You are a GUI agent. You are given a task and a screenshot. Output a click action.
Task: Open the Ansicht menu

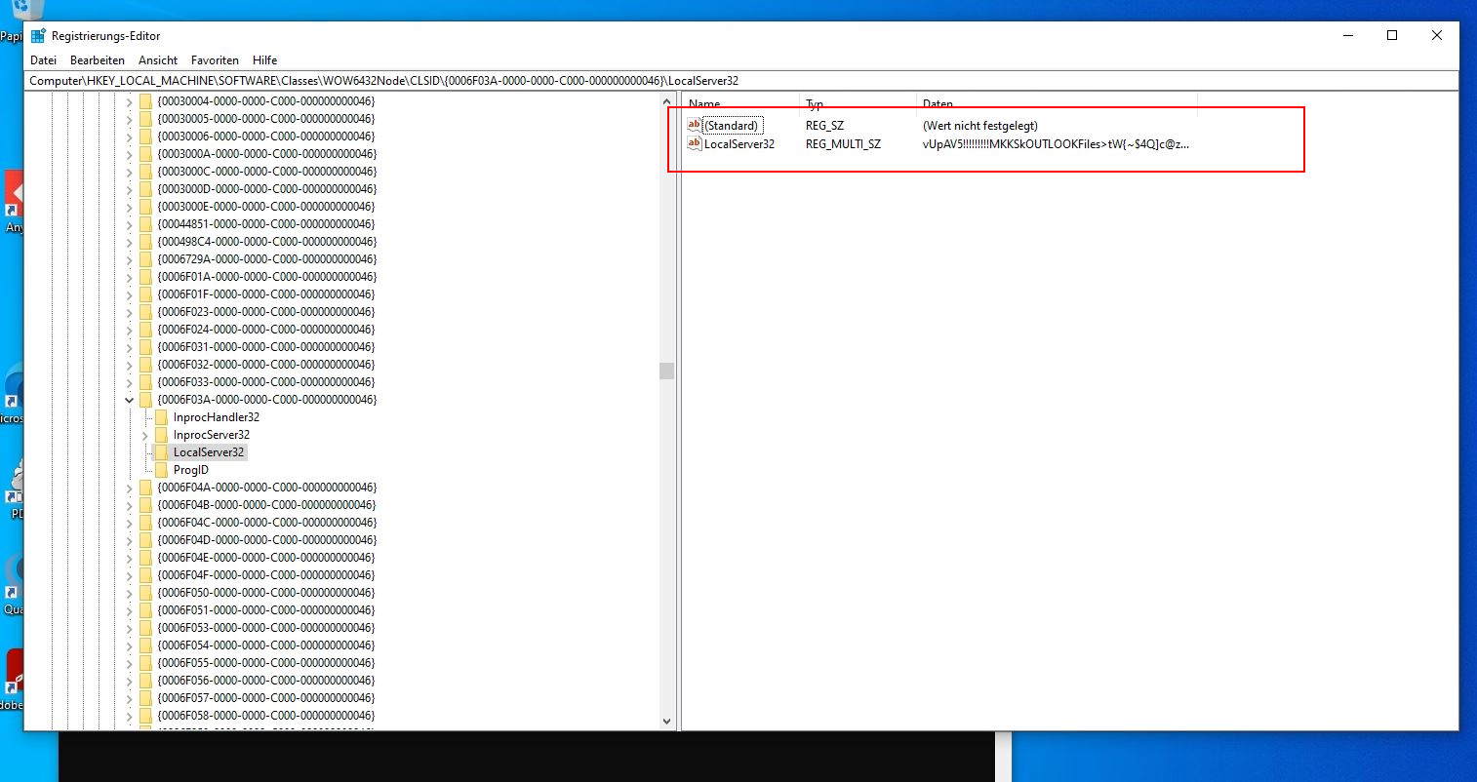click(158, 60)
